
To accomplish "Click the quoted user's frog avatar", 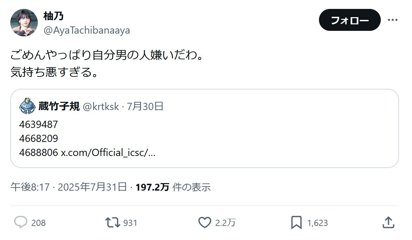I will (27, 106).
